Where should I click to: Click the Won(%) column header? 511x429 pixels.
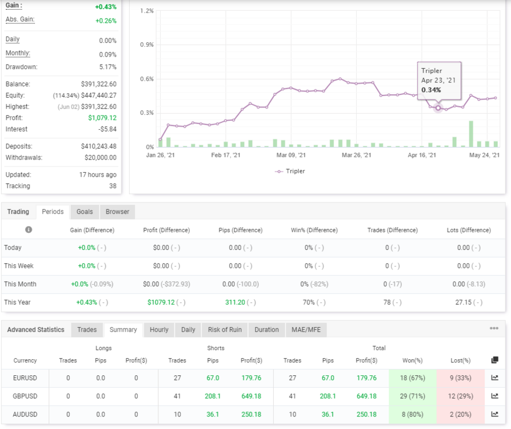[x=413, y=360]
